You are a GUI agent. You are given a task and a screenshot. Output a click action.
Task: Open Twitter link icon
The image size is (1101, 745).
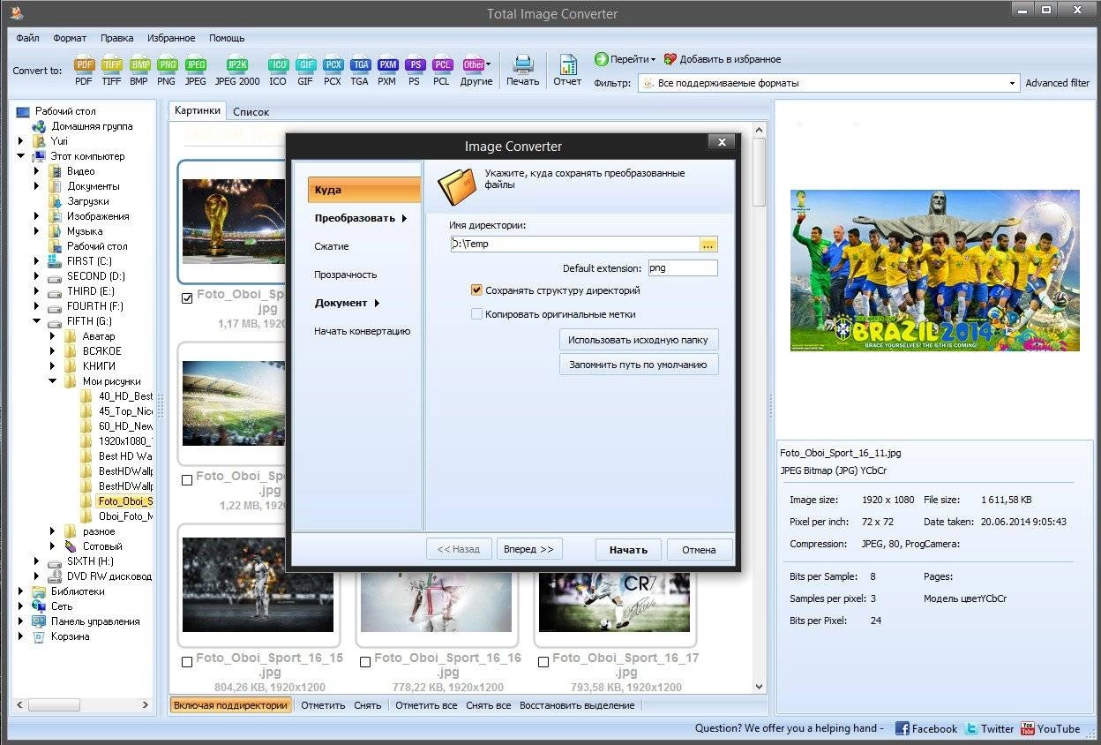[971, 728]
